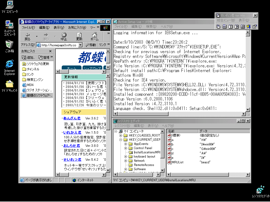Expand HKEY_CLASSES_ROOT in registry tree
This screenshot has height=202, width=270.
tap(121, 135)
